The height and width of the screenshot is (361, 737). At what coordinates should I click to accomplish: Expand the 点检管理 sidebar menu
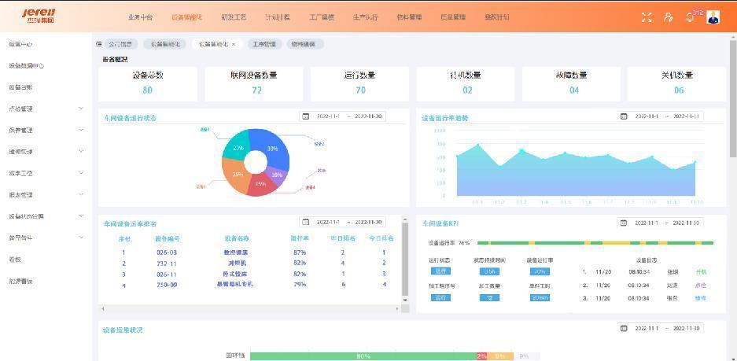(80, 109)
